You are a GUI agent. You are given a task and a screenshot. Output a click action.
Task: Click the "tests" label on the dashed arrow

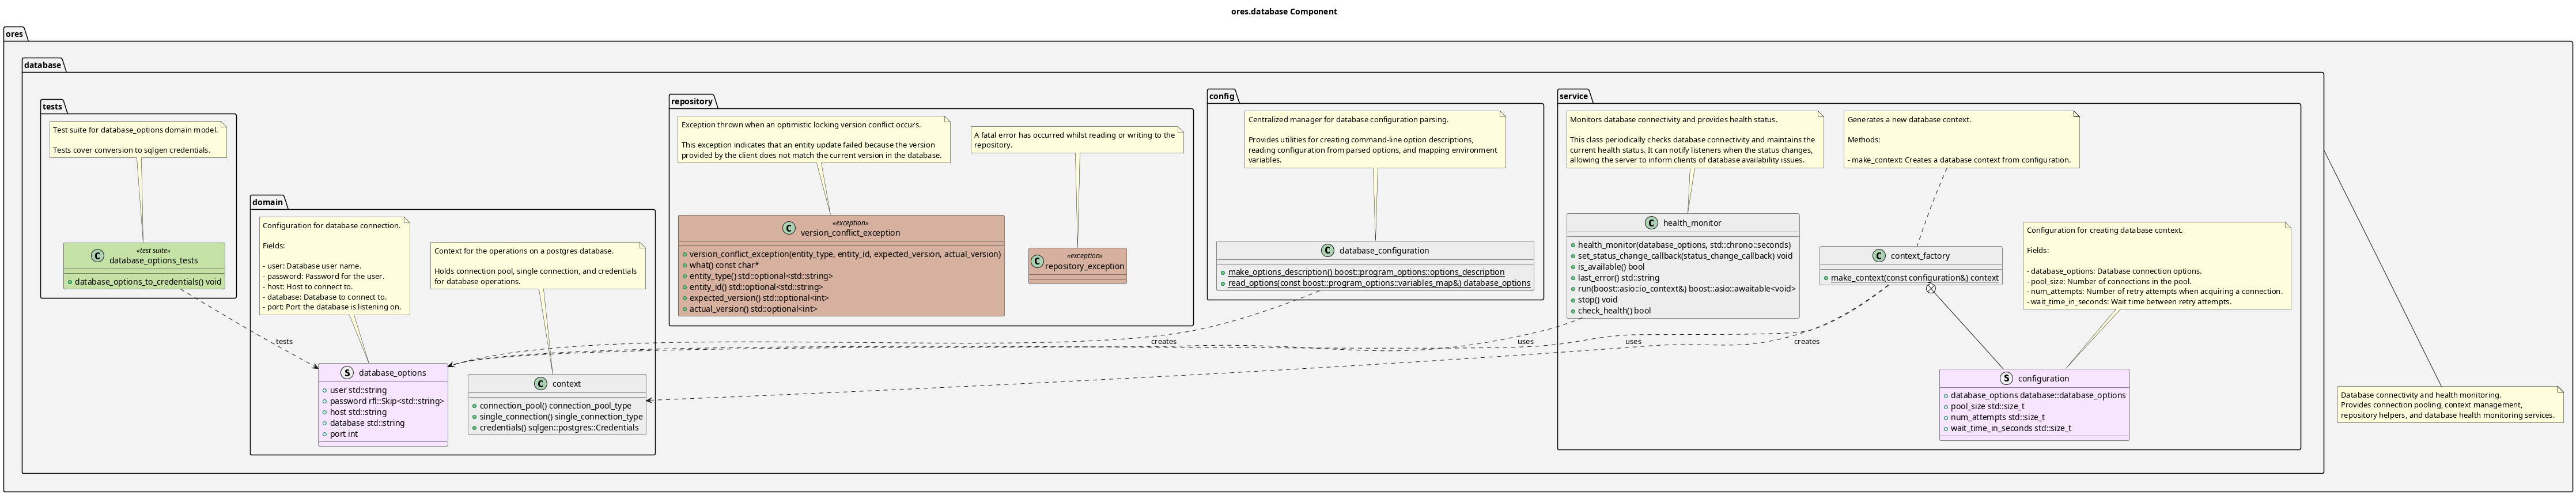[x=284, y=342]
